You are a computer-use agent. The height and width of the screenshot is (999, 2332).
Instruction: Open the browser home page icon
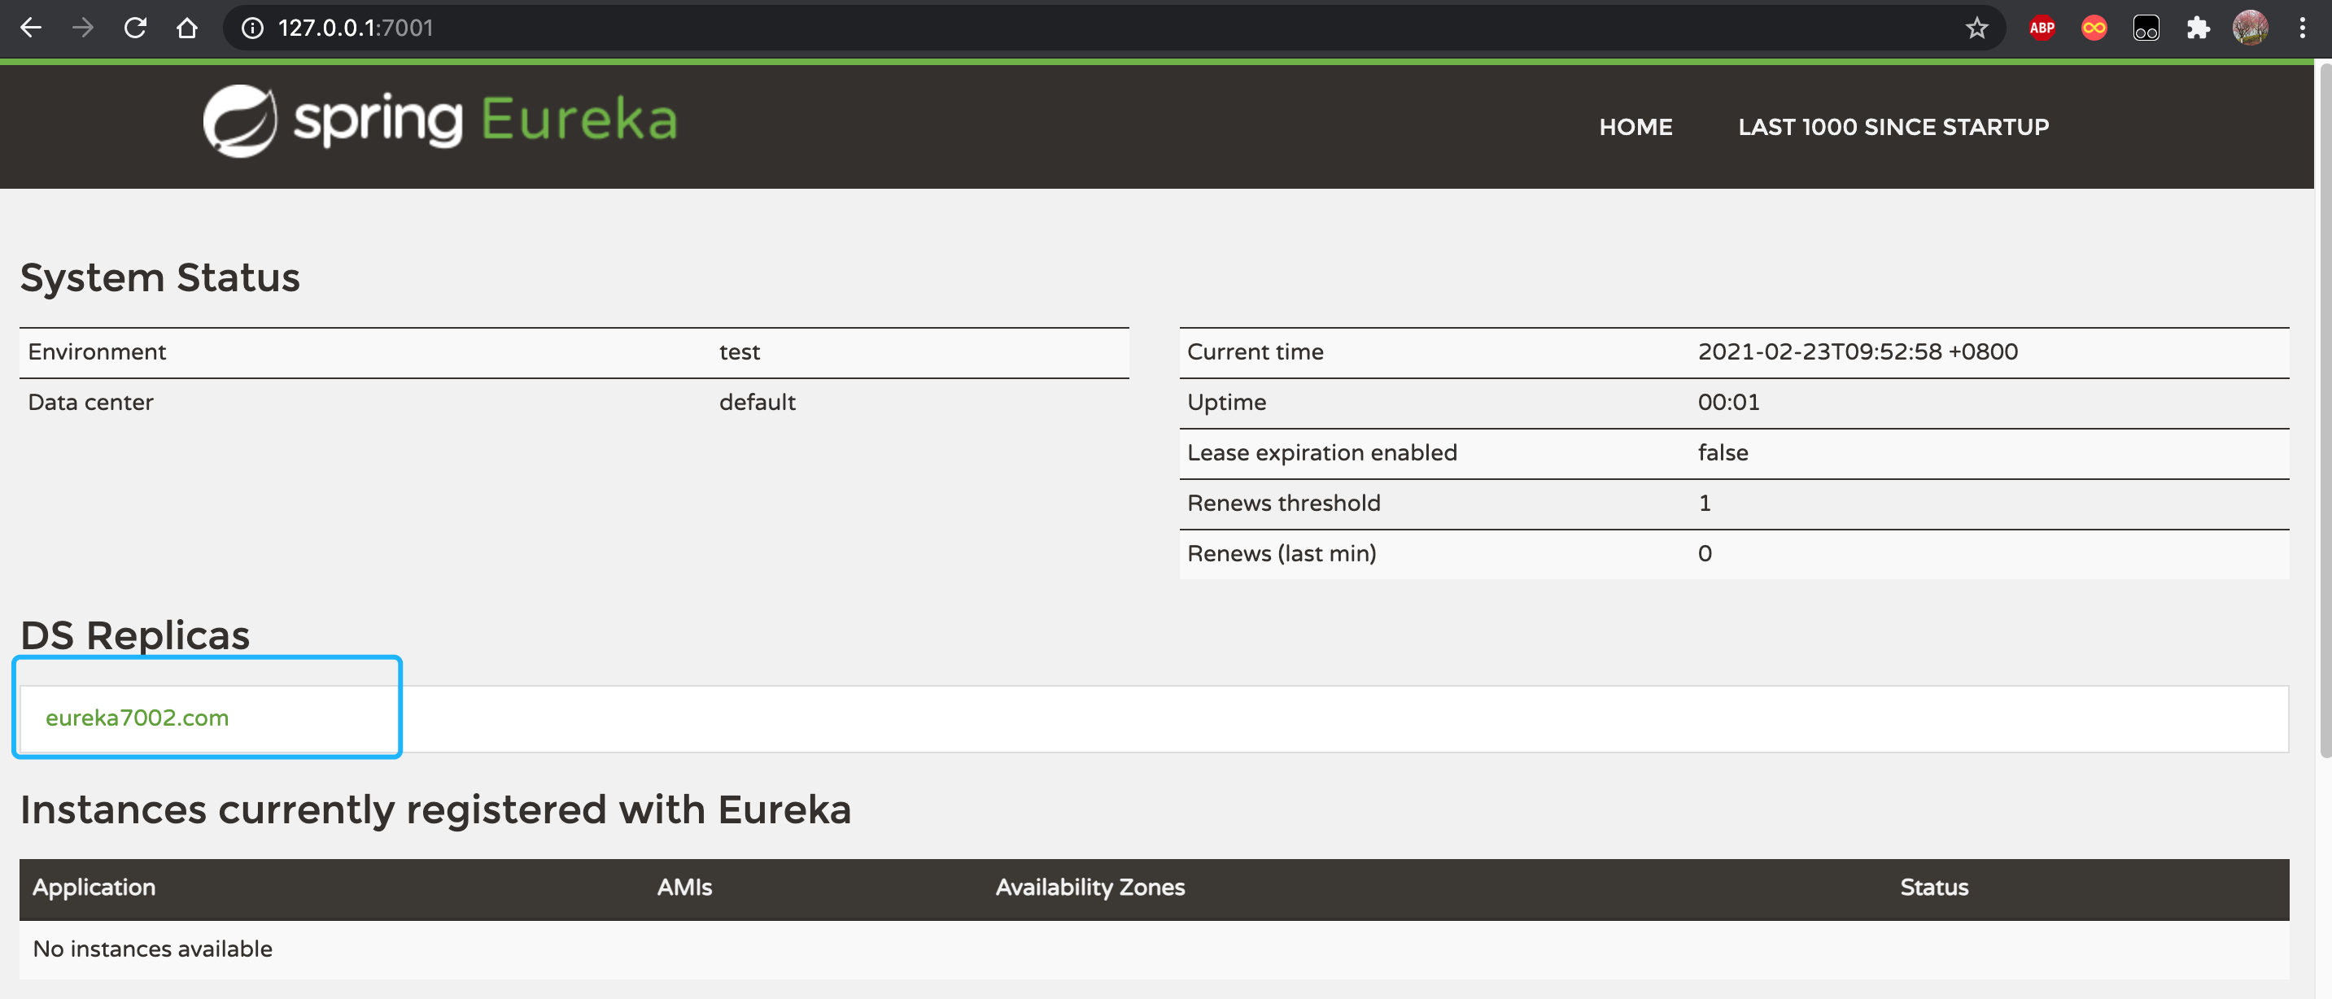tap(186, 28)
